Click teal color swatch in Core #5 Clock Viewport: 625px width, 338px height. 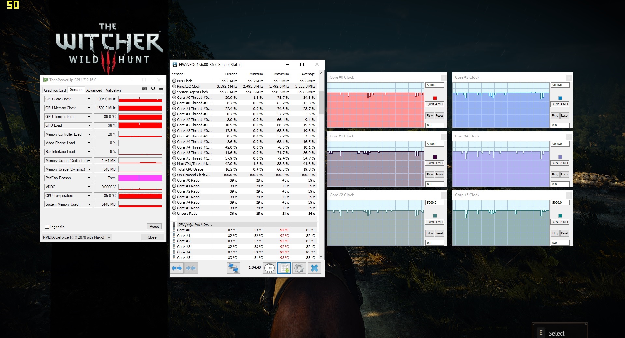pyautogui.click(x=560, y=216)
